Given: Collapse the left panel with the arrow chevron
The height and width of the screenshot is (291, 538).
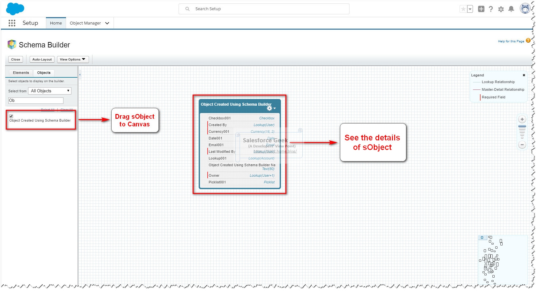Looking at the screenshot, I should (80, 75).
